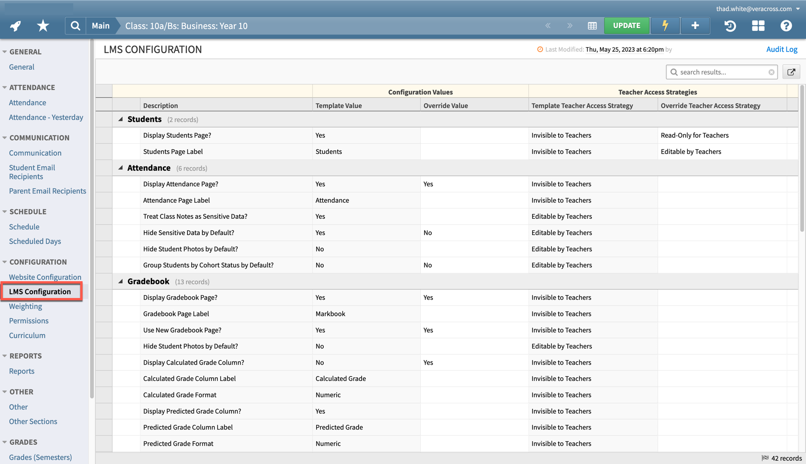
Task: Open the favorites star icon
Action: 42,26
